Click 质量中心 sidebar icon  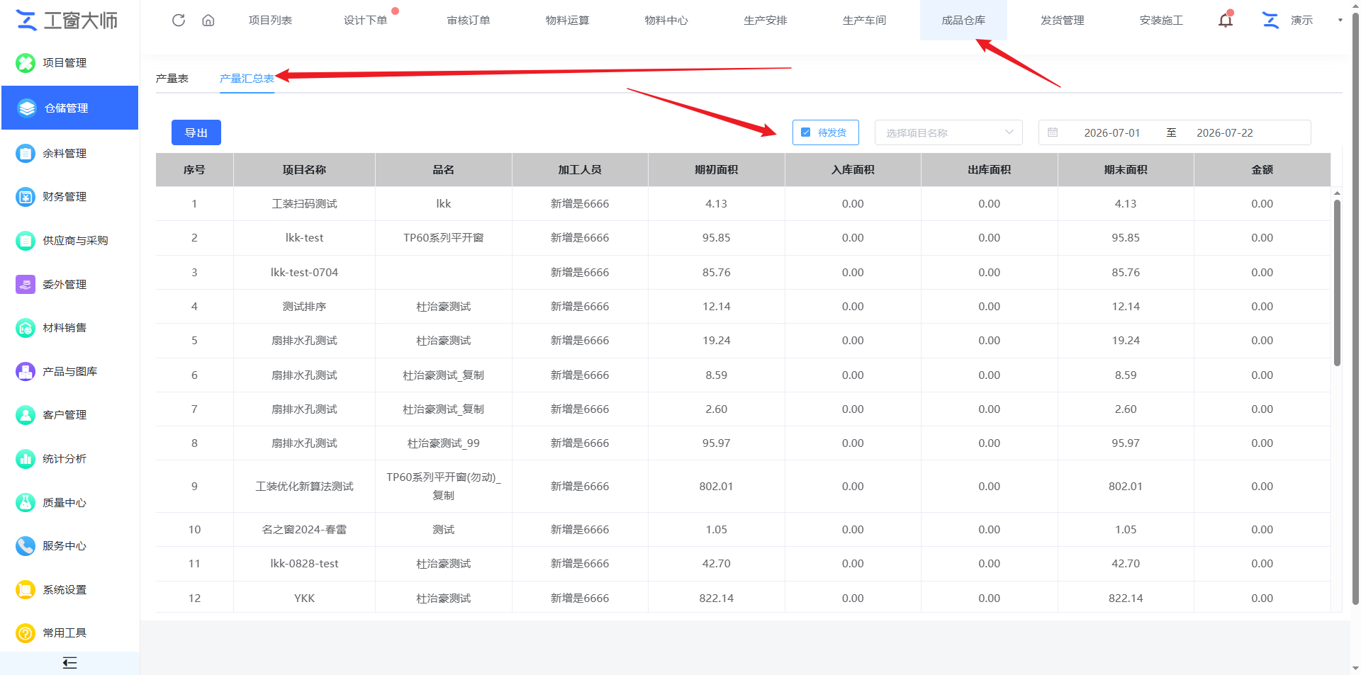point(26,502)
